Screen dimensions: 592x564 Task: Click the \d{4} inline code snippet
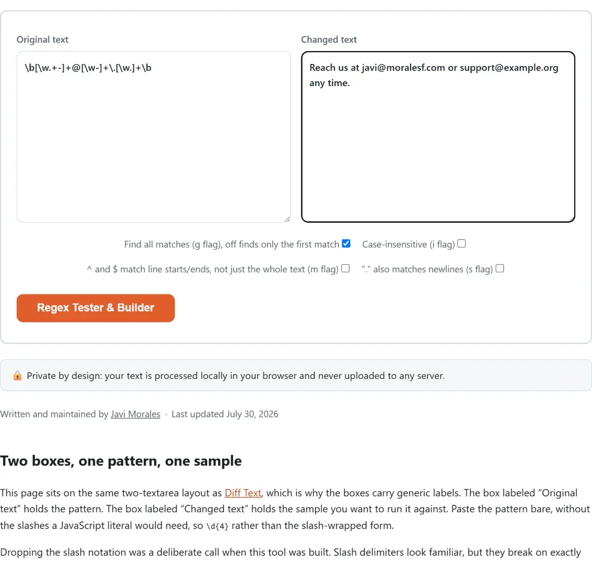(x=217, y=526)
